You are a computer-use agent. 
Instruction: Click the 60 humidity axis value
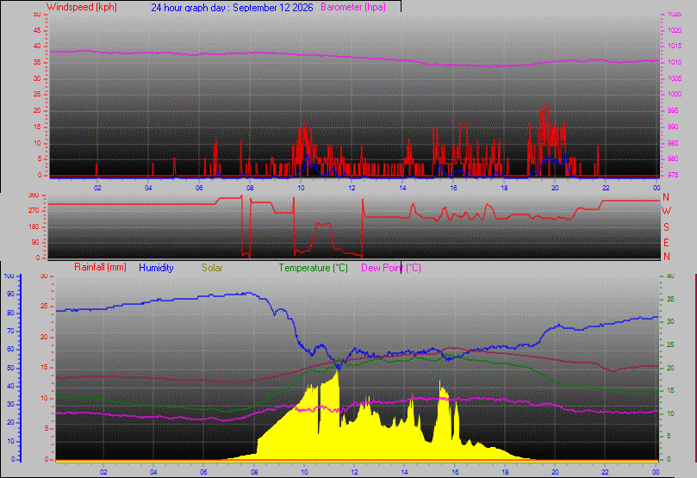click(10, 350)
